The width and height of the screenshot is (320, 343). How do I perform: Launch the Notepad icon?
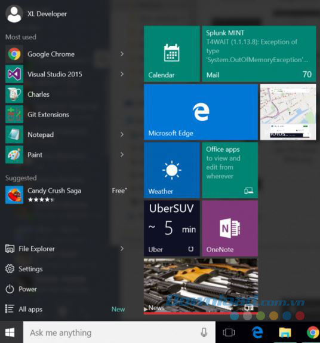click(x=14, y=134)
